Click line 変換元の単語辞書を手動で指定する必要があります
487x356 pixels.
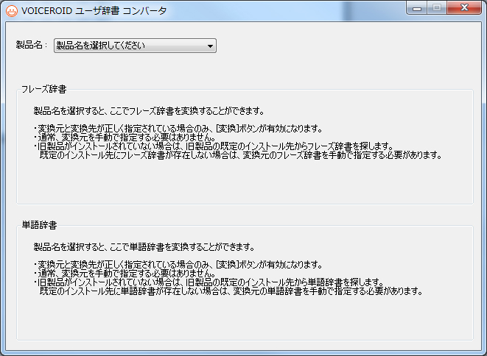[328, 291]
